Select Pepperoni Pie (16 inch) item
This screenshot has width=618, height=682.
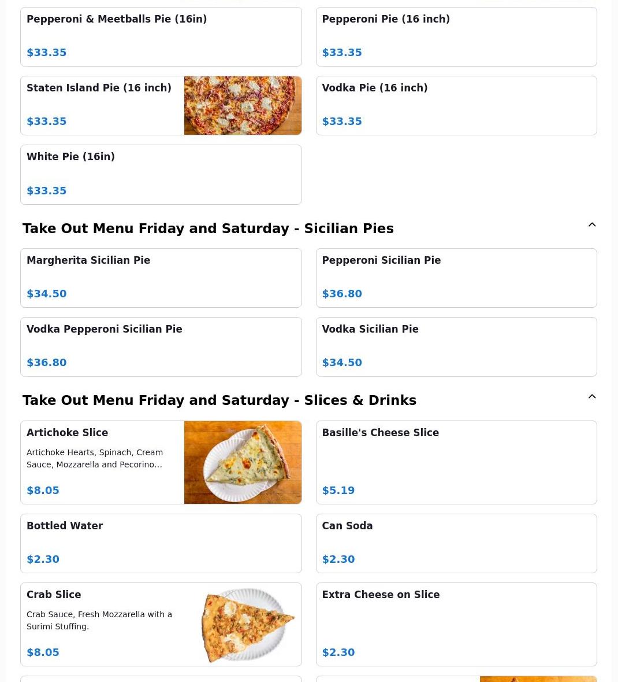pyautogui.click(x=456, y=37)
